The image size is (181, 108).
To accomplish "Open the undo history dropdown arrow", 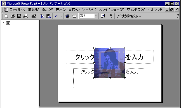I will (x=61, y=16).
